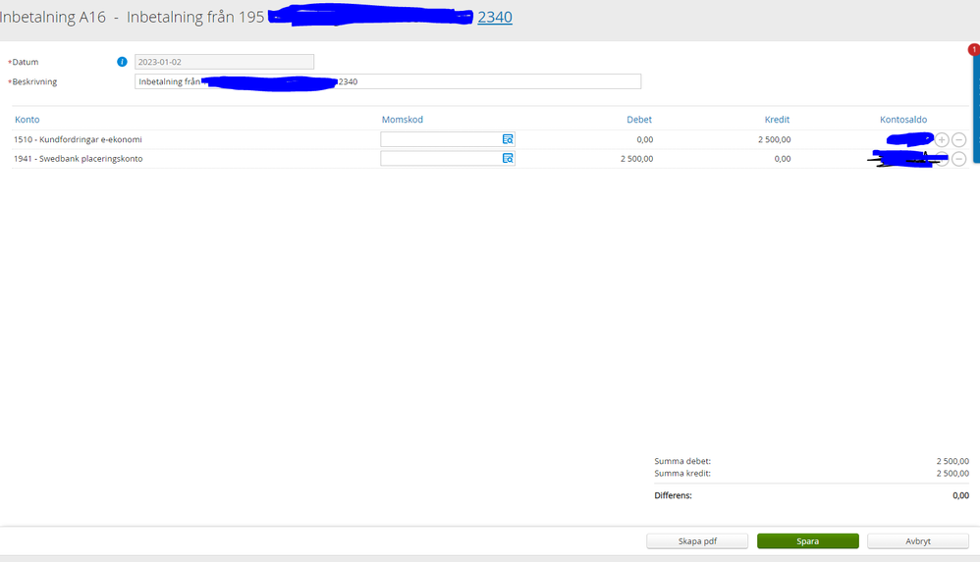This screenshot has height=562, width=980.
Task: Select the Konto column header
Action: pyautogui.click(x=27, y=120)
